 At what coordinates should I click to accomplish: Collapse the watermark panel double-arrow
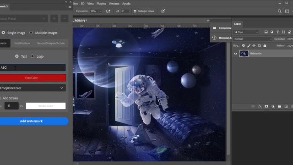(x=66, y=2)
